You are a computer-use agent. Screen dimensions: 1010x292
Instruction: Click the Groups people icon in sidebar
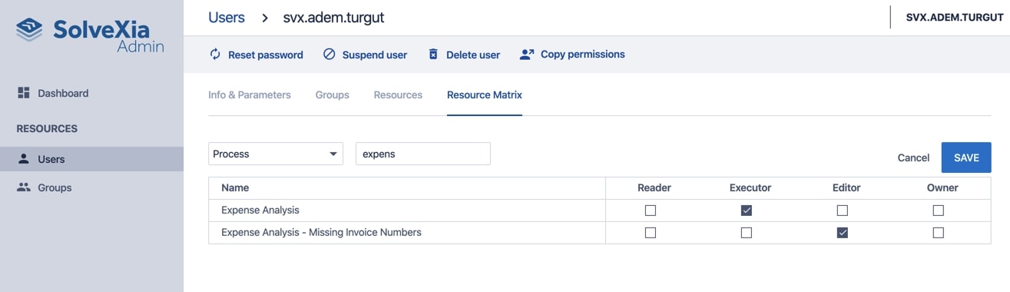[23, 187]
